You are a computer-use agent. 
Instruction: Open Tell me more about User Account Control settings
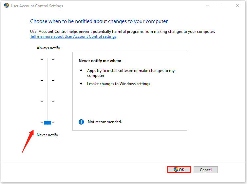pos(73,36)
